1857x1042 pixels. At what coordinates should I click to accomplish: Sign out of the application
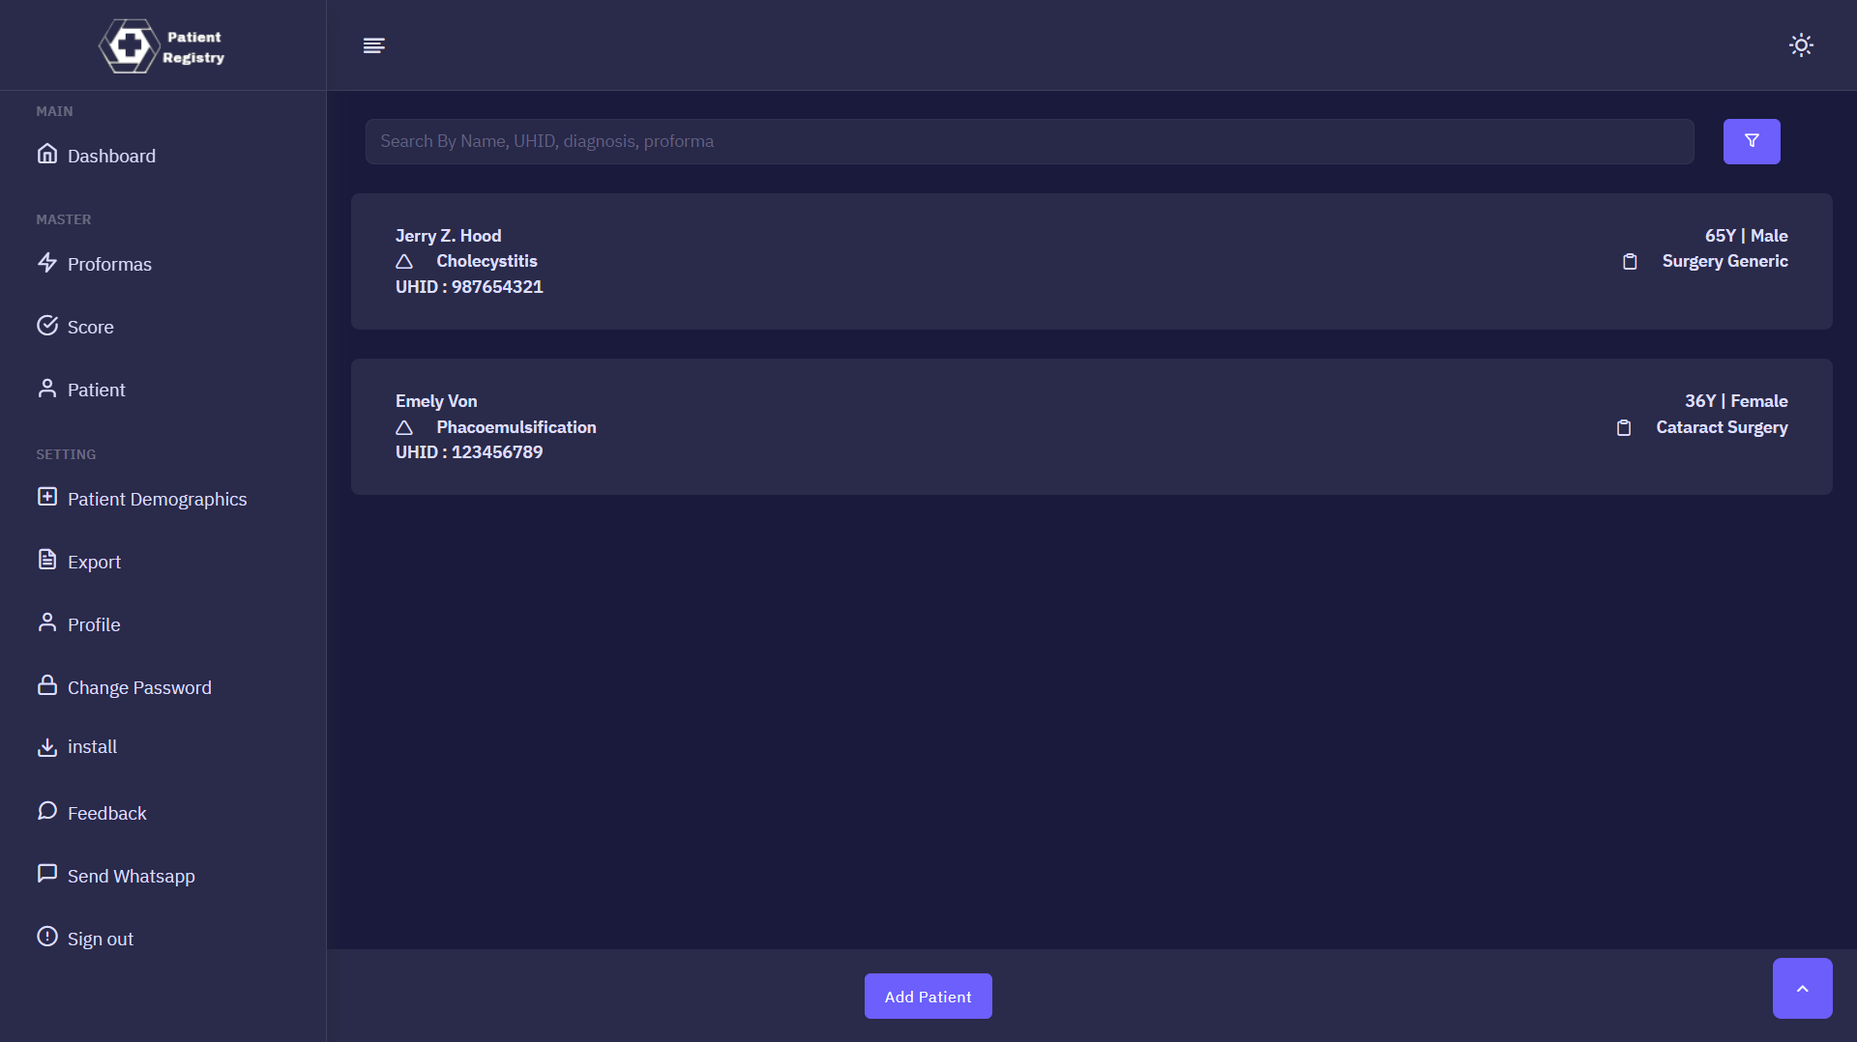(x=100, y=939)
